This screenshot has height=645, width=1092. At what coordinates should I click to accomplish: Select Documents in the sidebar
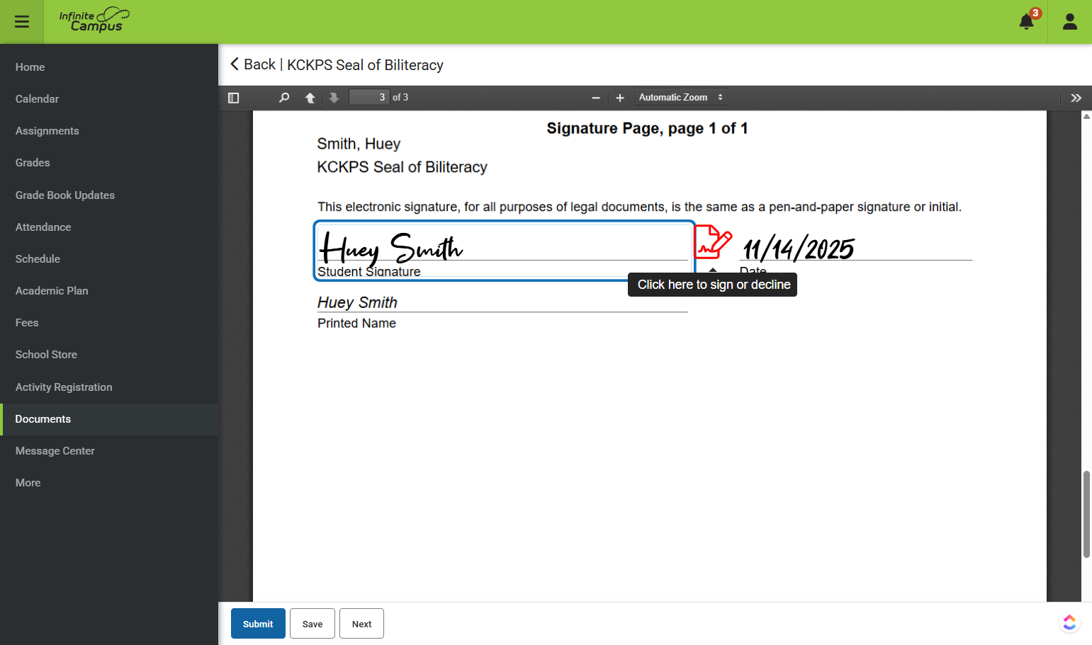(109, 419)
